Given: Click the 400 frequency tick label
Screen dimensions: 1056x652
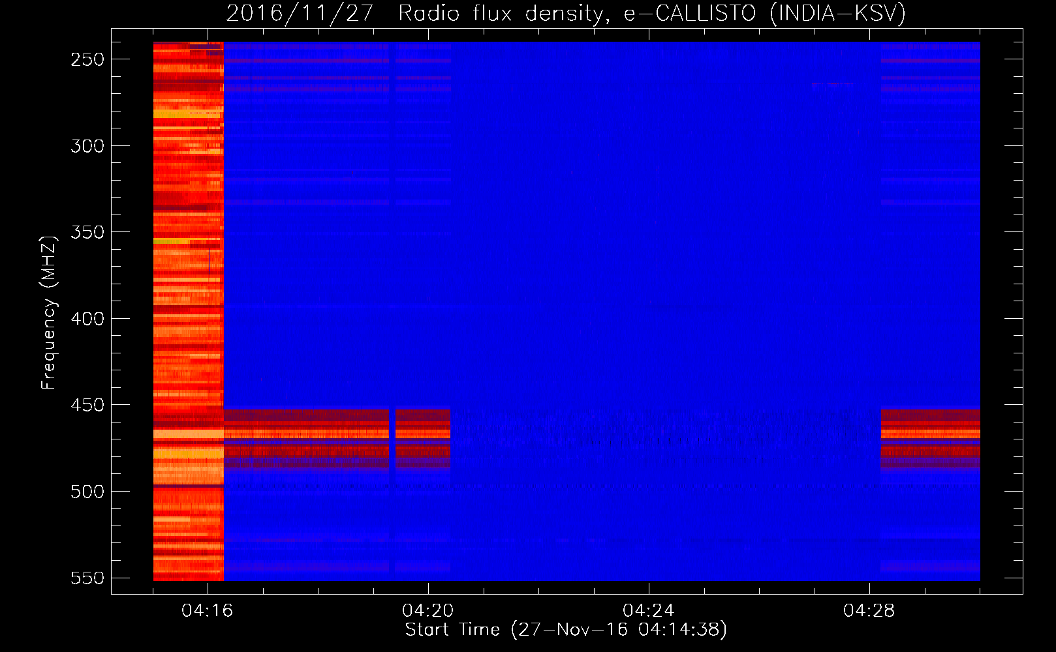Looking at the screenshot, I should 87,319.
